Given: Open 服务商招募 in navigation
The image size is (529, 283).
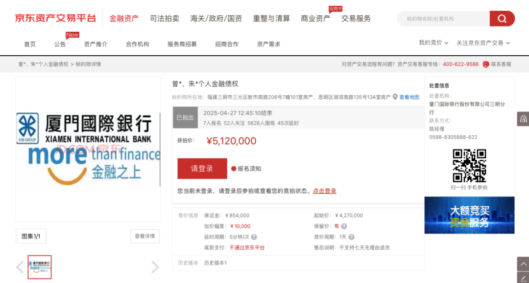Looking at the screenshot, I should tap(182, 44).
